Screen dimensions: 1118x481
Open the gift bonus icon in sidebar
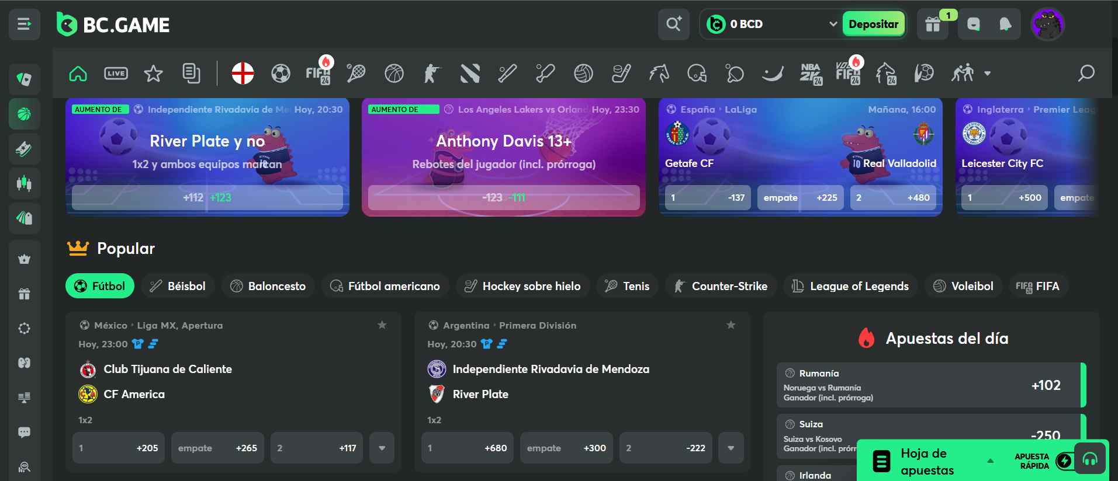coord(24,294)
